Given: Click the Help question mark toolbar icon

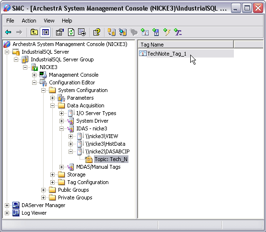Looking at the screenshot, I should 97,32.
